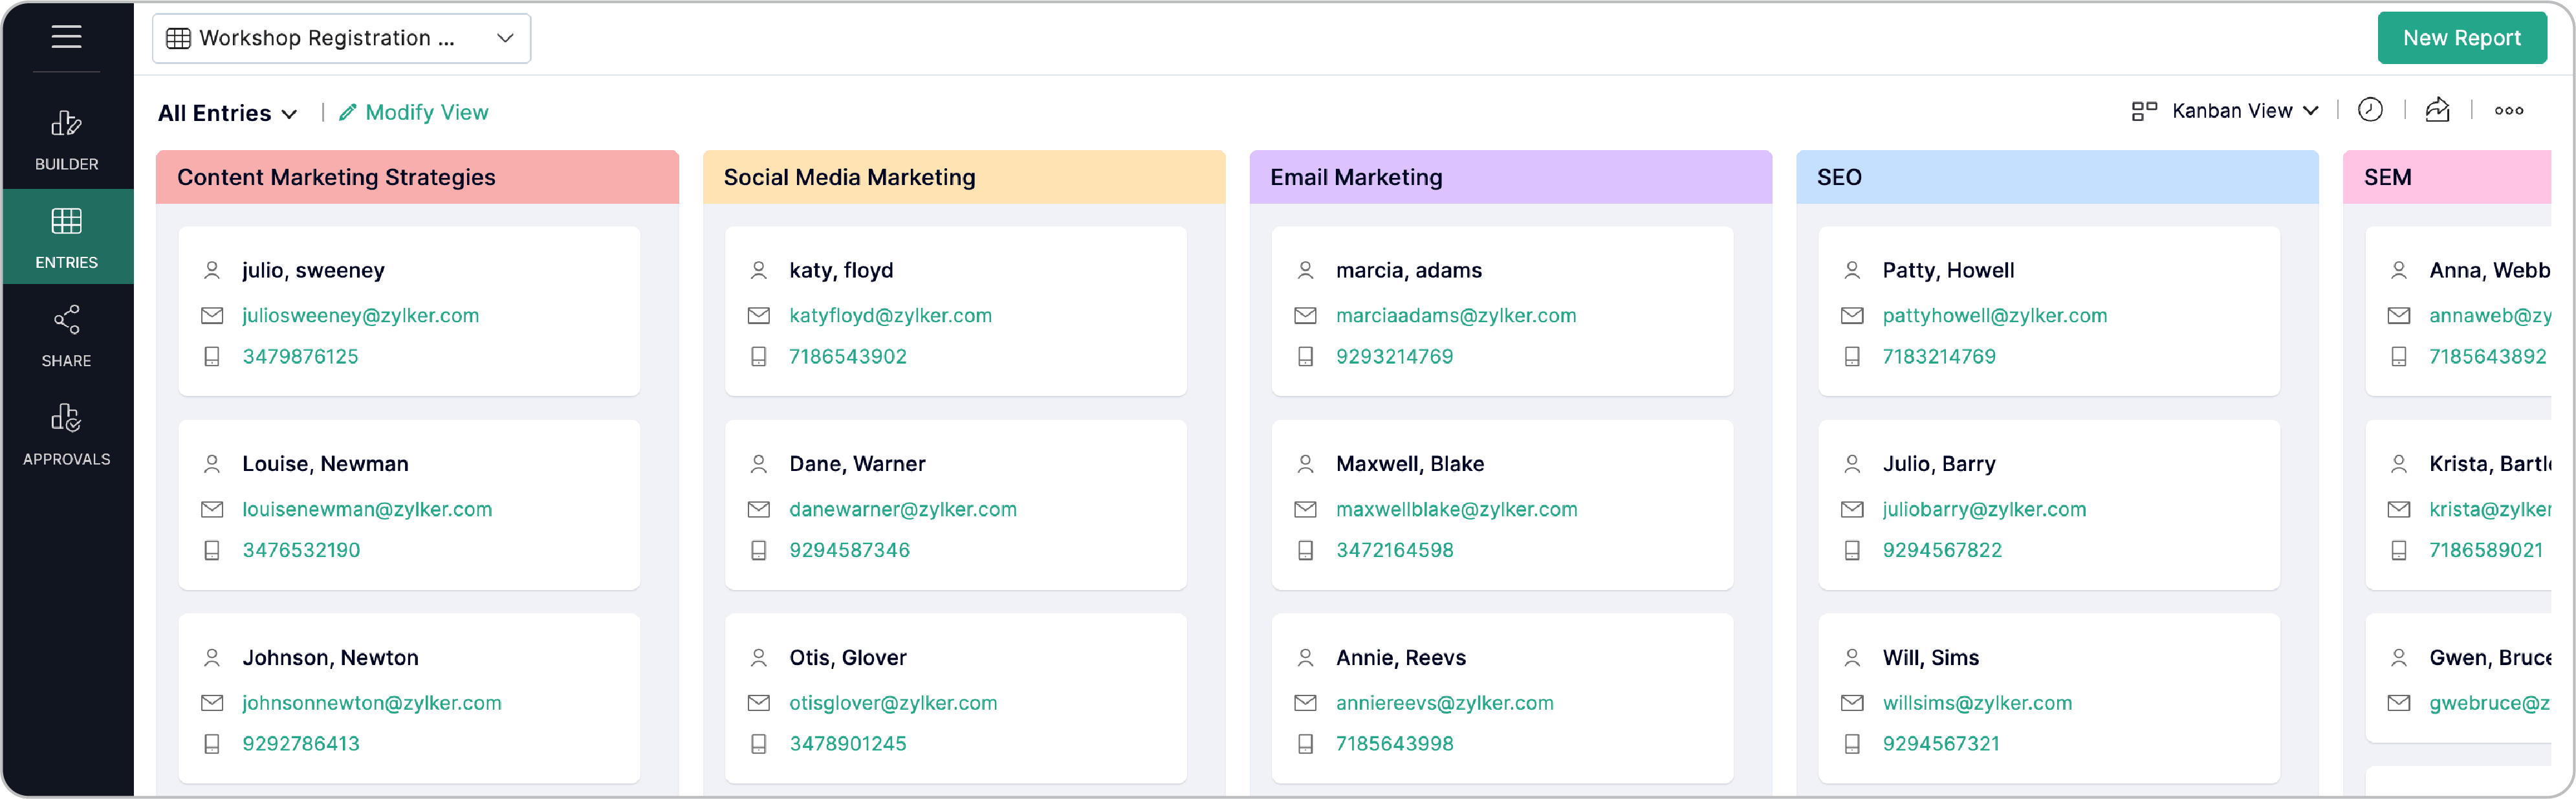
Task: Click the Modify View link
Action: [x=426, y=113]
